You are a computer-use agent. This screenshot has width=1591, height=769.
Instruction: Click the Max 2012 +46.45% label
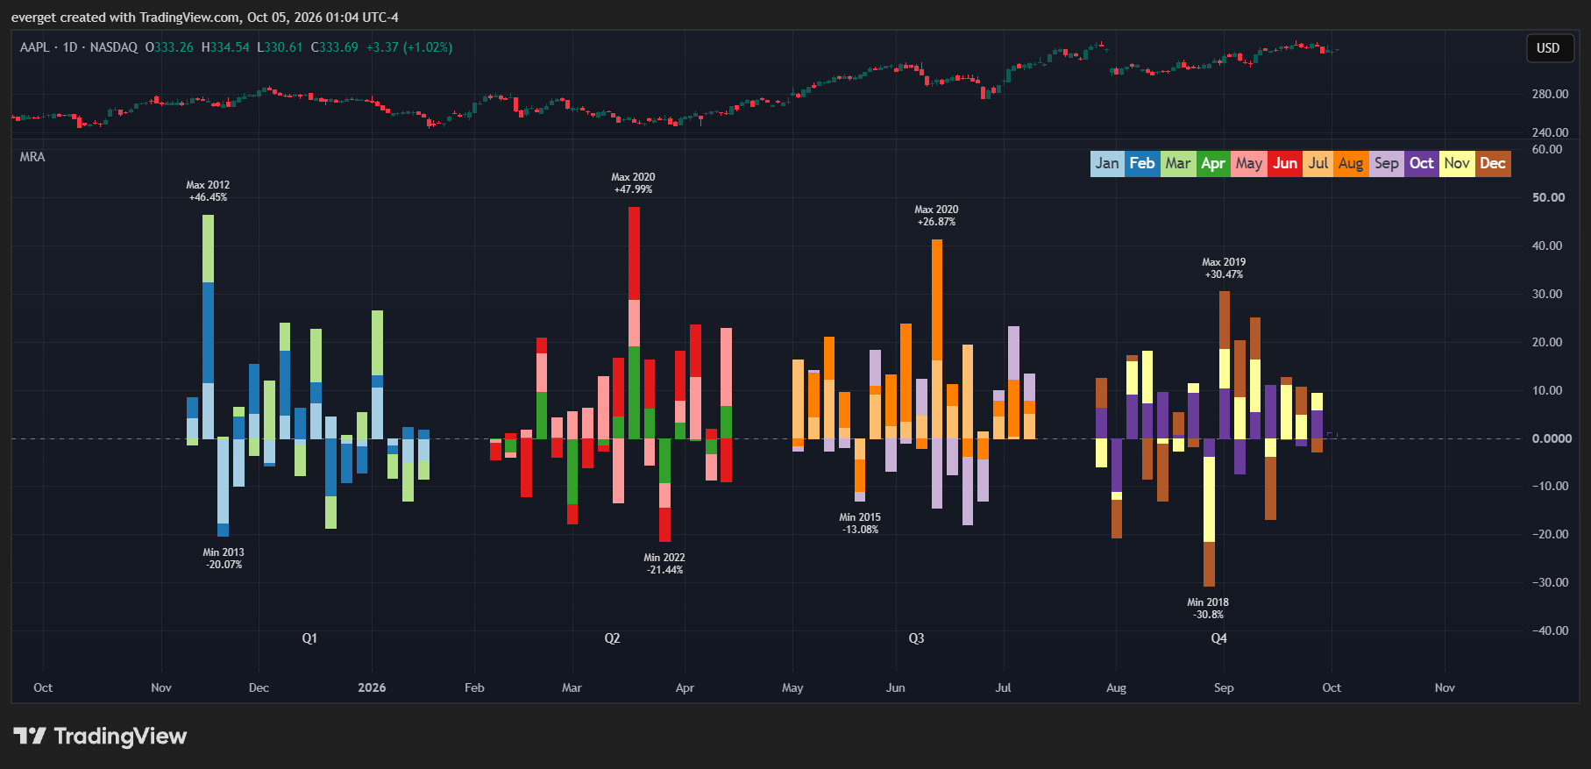click(x=208, y=191)
